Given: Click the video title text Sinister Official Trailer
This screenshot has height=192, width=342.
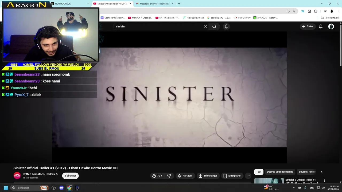Looking at the screenshot, I should point(65,168).
